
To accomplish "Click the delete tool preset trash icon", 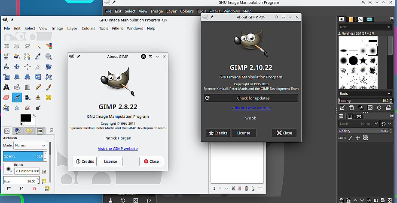I will pyautogui.click(x=34, y=188).
